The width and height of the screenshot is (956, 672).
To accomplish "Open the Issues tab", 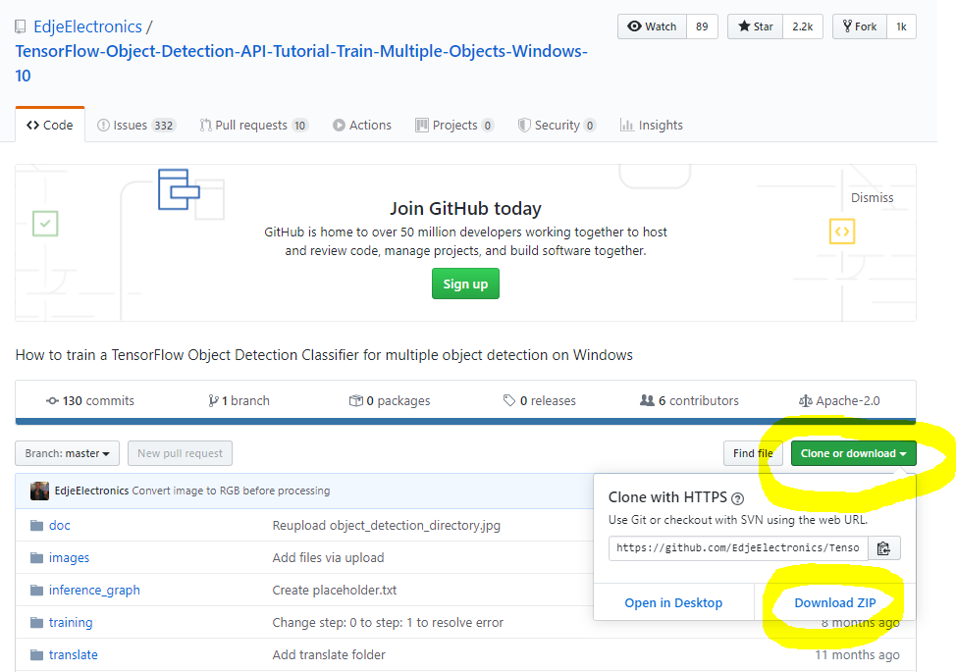I will pyautogui.click(x=136, y=125).
